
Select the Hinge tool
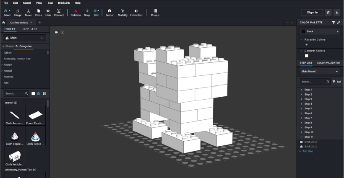click(18, 12)
